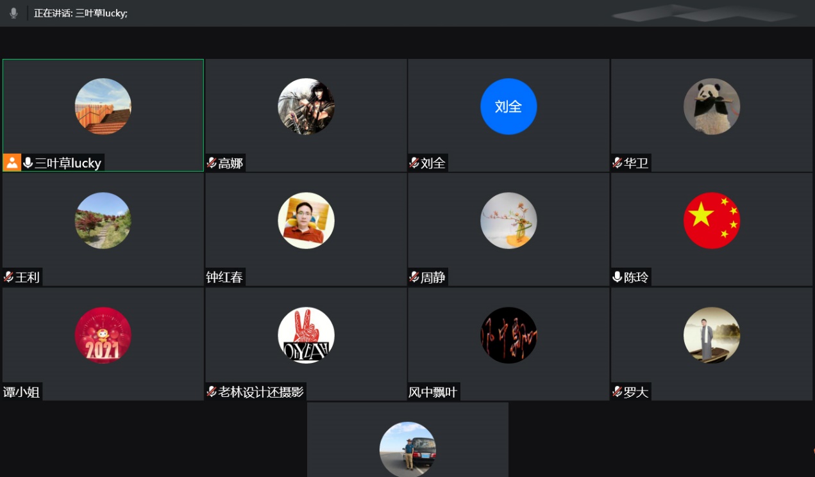The width and height of the screenshot is (815, 477).
Task: Click the microphone icon in the top bar
Action: [13, 13]
